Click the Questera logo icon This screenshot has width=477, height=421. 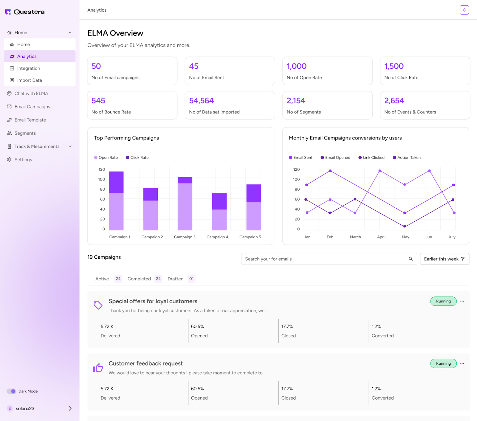8,12
